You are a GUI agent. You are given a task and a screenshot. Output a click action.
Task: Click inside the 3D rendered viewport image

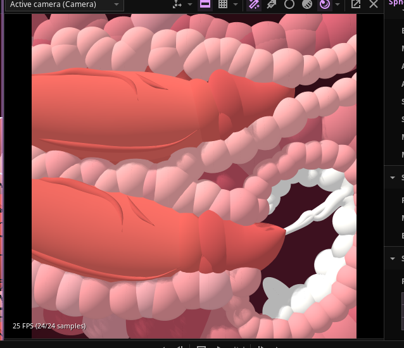(x=194, y=176)
